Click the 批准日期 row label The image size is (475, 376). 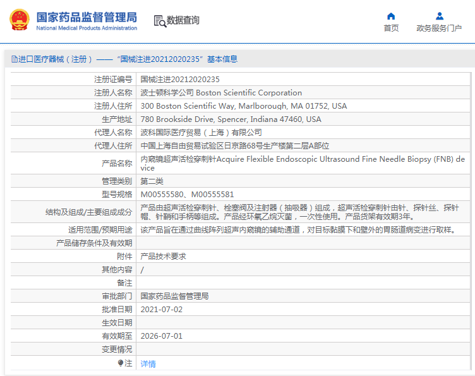tap(117, 310)
